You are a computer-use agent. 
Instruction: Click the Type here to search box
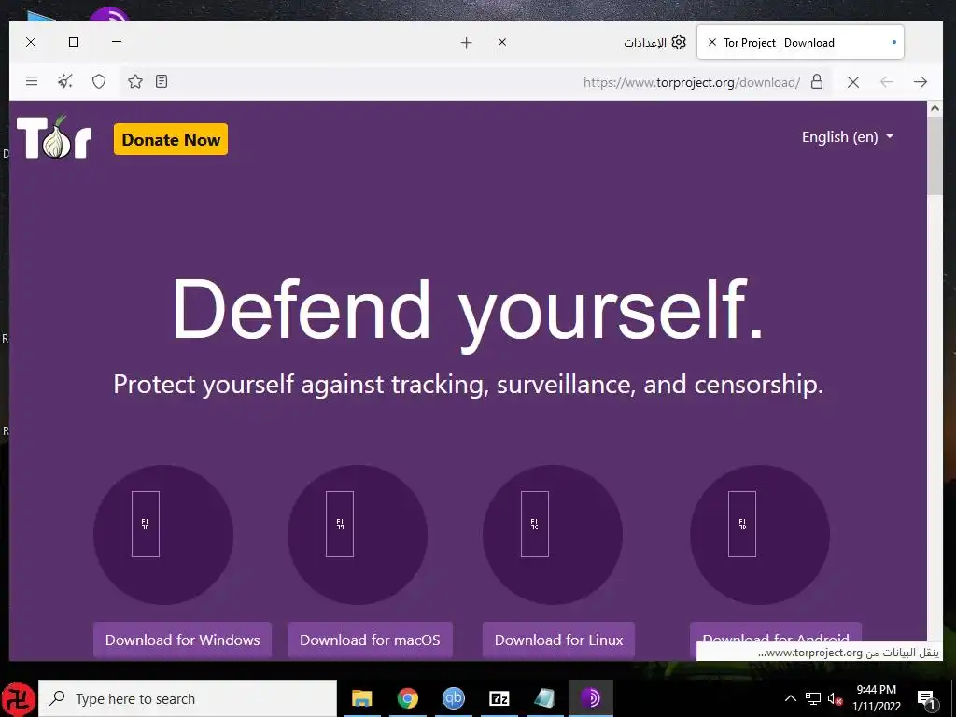[x=188, y=698]
